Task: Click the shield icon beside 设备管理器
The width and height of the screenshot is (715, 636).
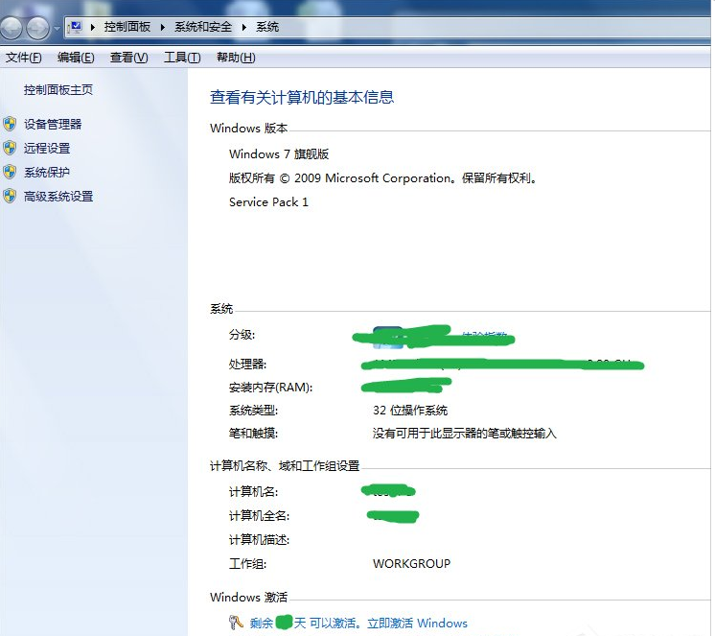Action: coord(10,124)
